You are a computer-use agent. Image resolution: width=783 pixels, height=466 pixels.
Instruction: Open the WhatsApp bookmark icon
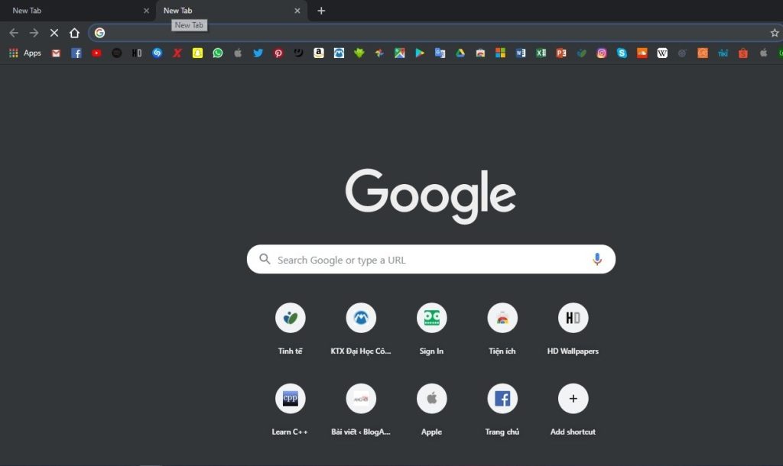click(218, 53)
